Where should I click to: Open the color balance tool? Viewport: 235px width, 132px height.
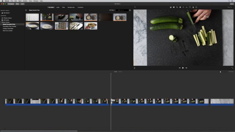point(170,7)
